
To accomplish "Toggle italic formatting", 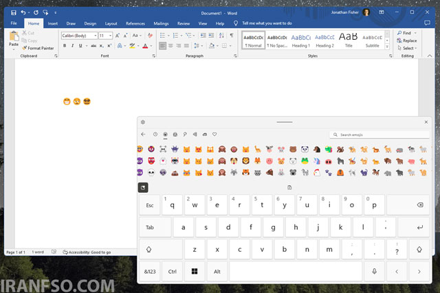I will [x=73, y=46].
